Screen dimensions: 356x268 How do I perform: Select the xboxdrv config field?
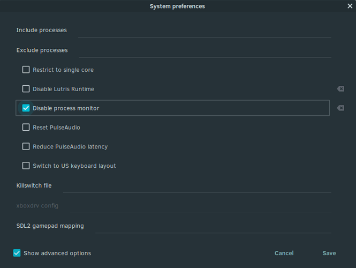point(201,206)
